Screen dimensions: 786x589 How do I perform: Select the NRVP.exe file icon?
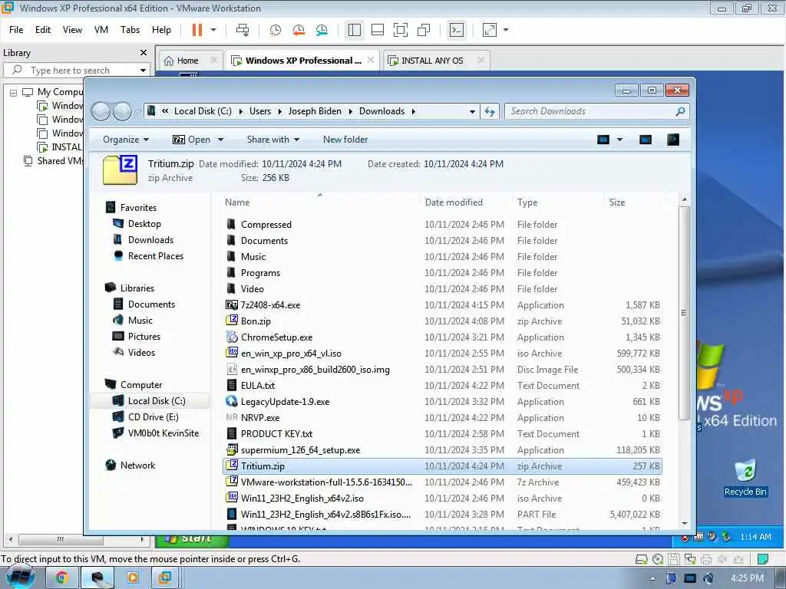(232, 417)
